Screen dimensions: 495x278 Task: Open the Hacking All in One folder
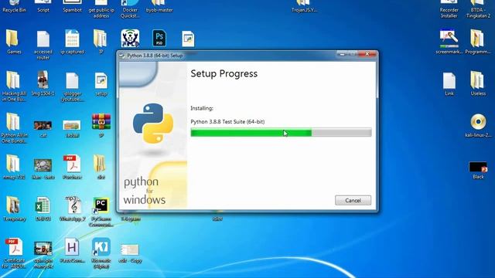pyautogui.click(x=14, y=86)
